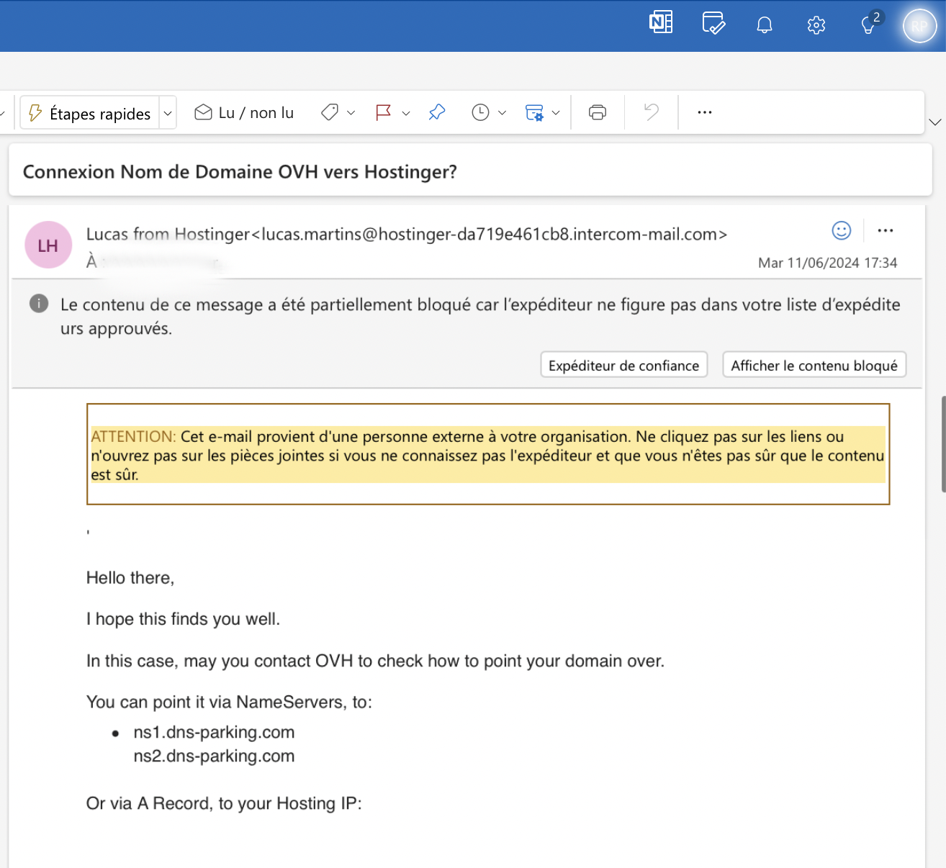Pin this message with the pin icon
Image resolution: width=946 pixels, height=868 pixels.
(437, 112)
